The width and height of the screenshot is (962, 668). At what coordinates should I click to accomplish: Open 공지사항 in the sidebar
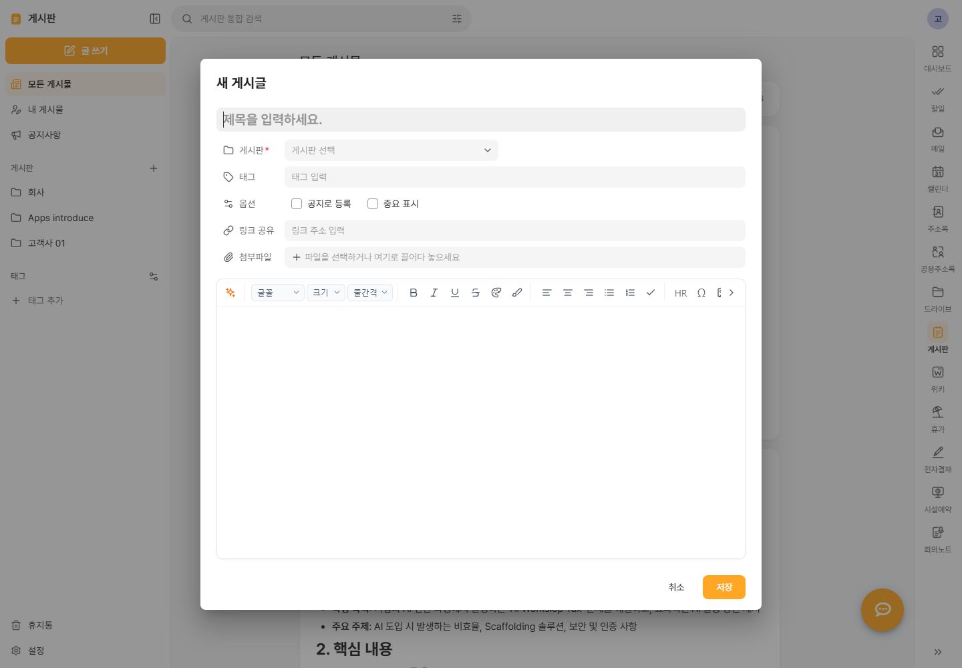86,135
